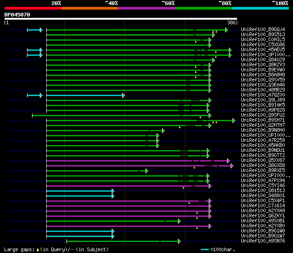Select the UniRef100_A8MR29 subject label
The width and height of the screenshot is (293, 253).
(x=263, y=90)
